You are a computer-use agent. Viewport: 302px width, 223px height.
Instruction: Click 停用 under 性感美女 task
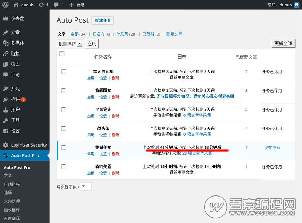coord(91,154)
